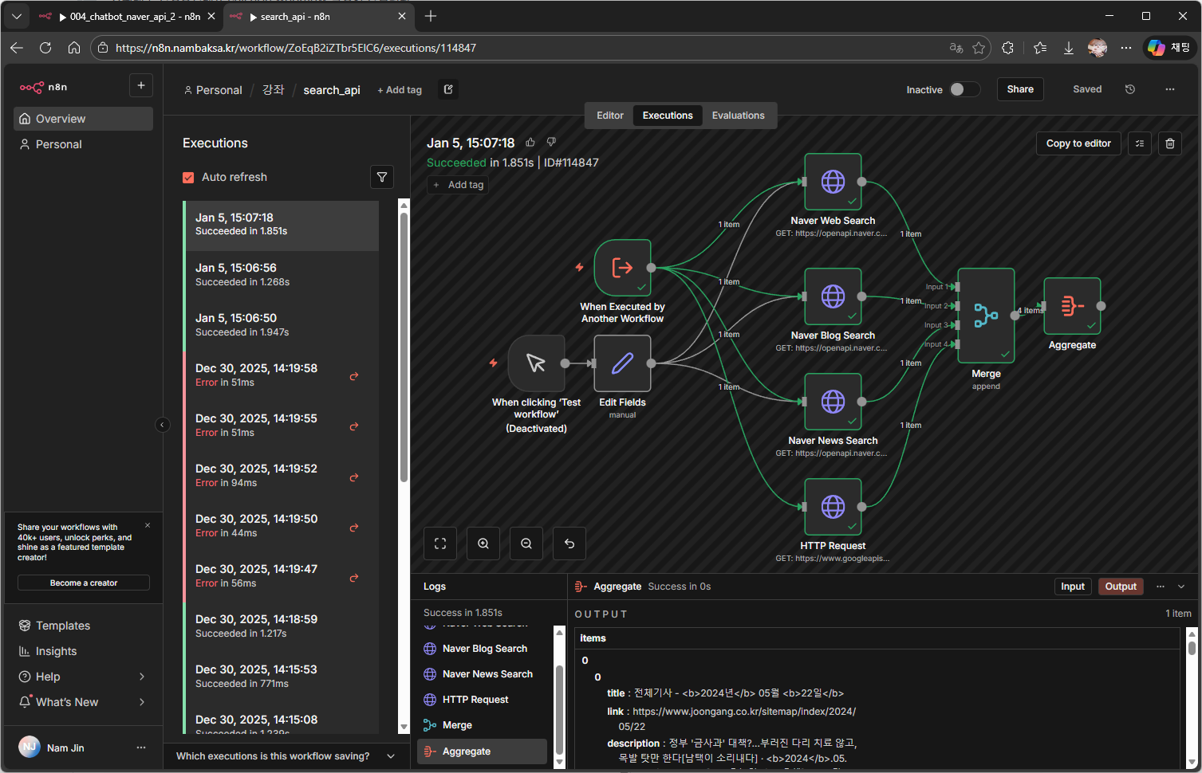Open the executions filter funnel

(x=382, y=177)
